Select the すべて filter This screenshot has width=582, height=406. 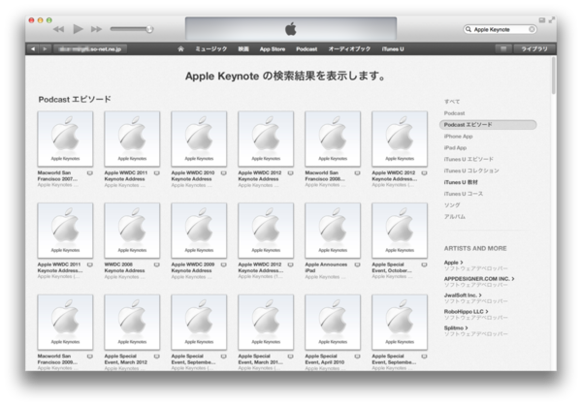coord(452,102)
